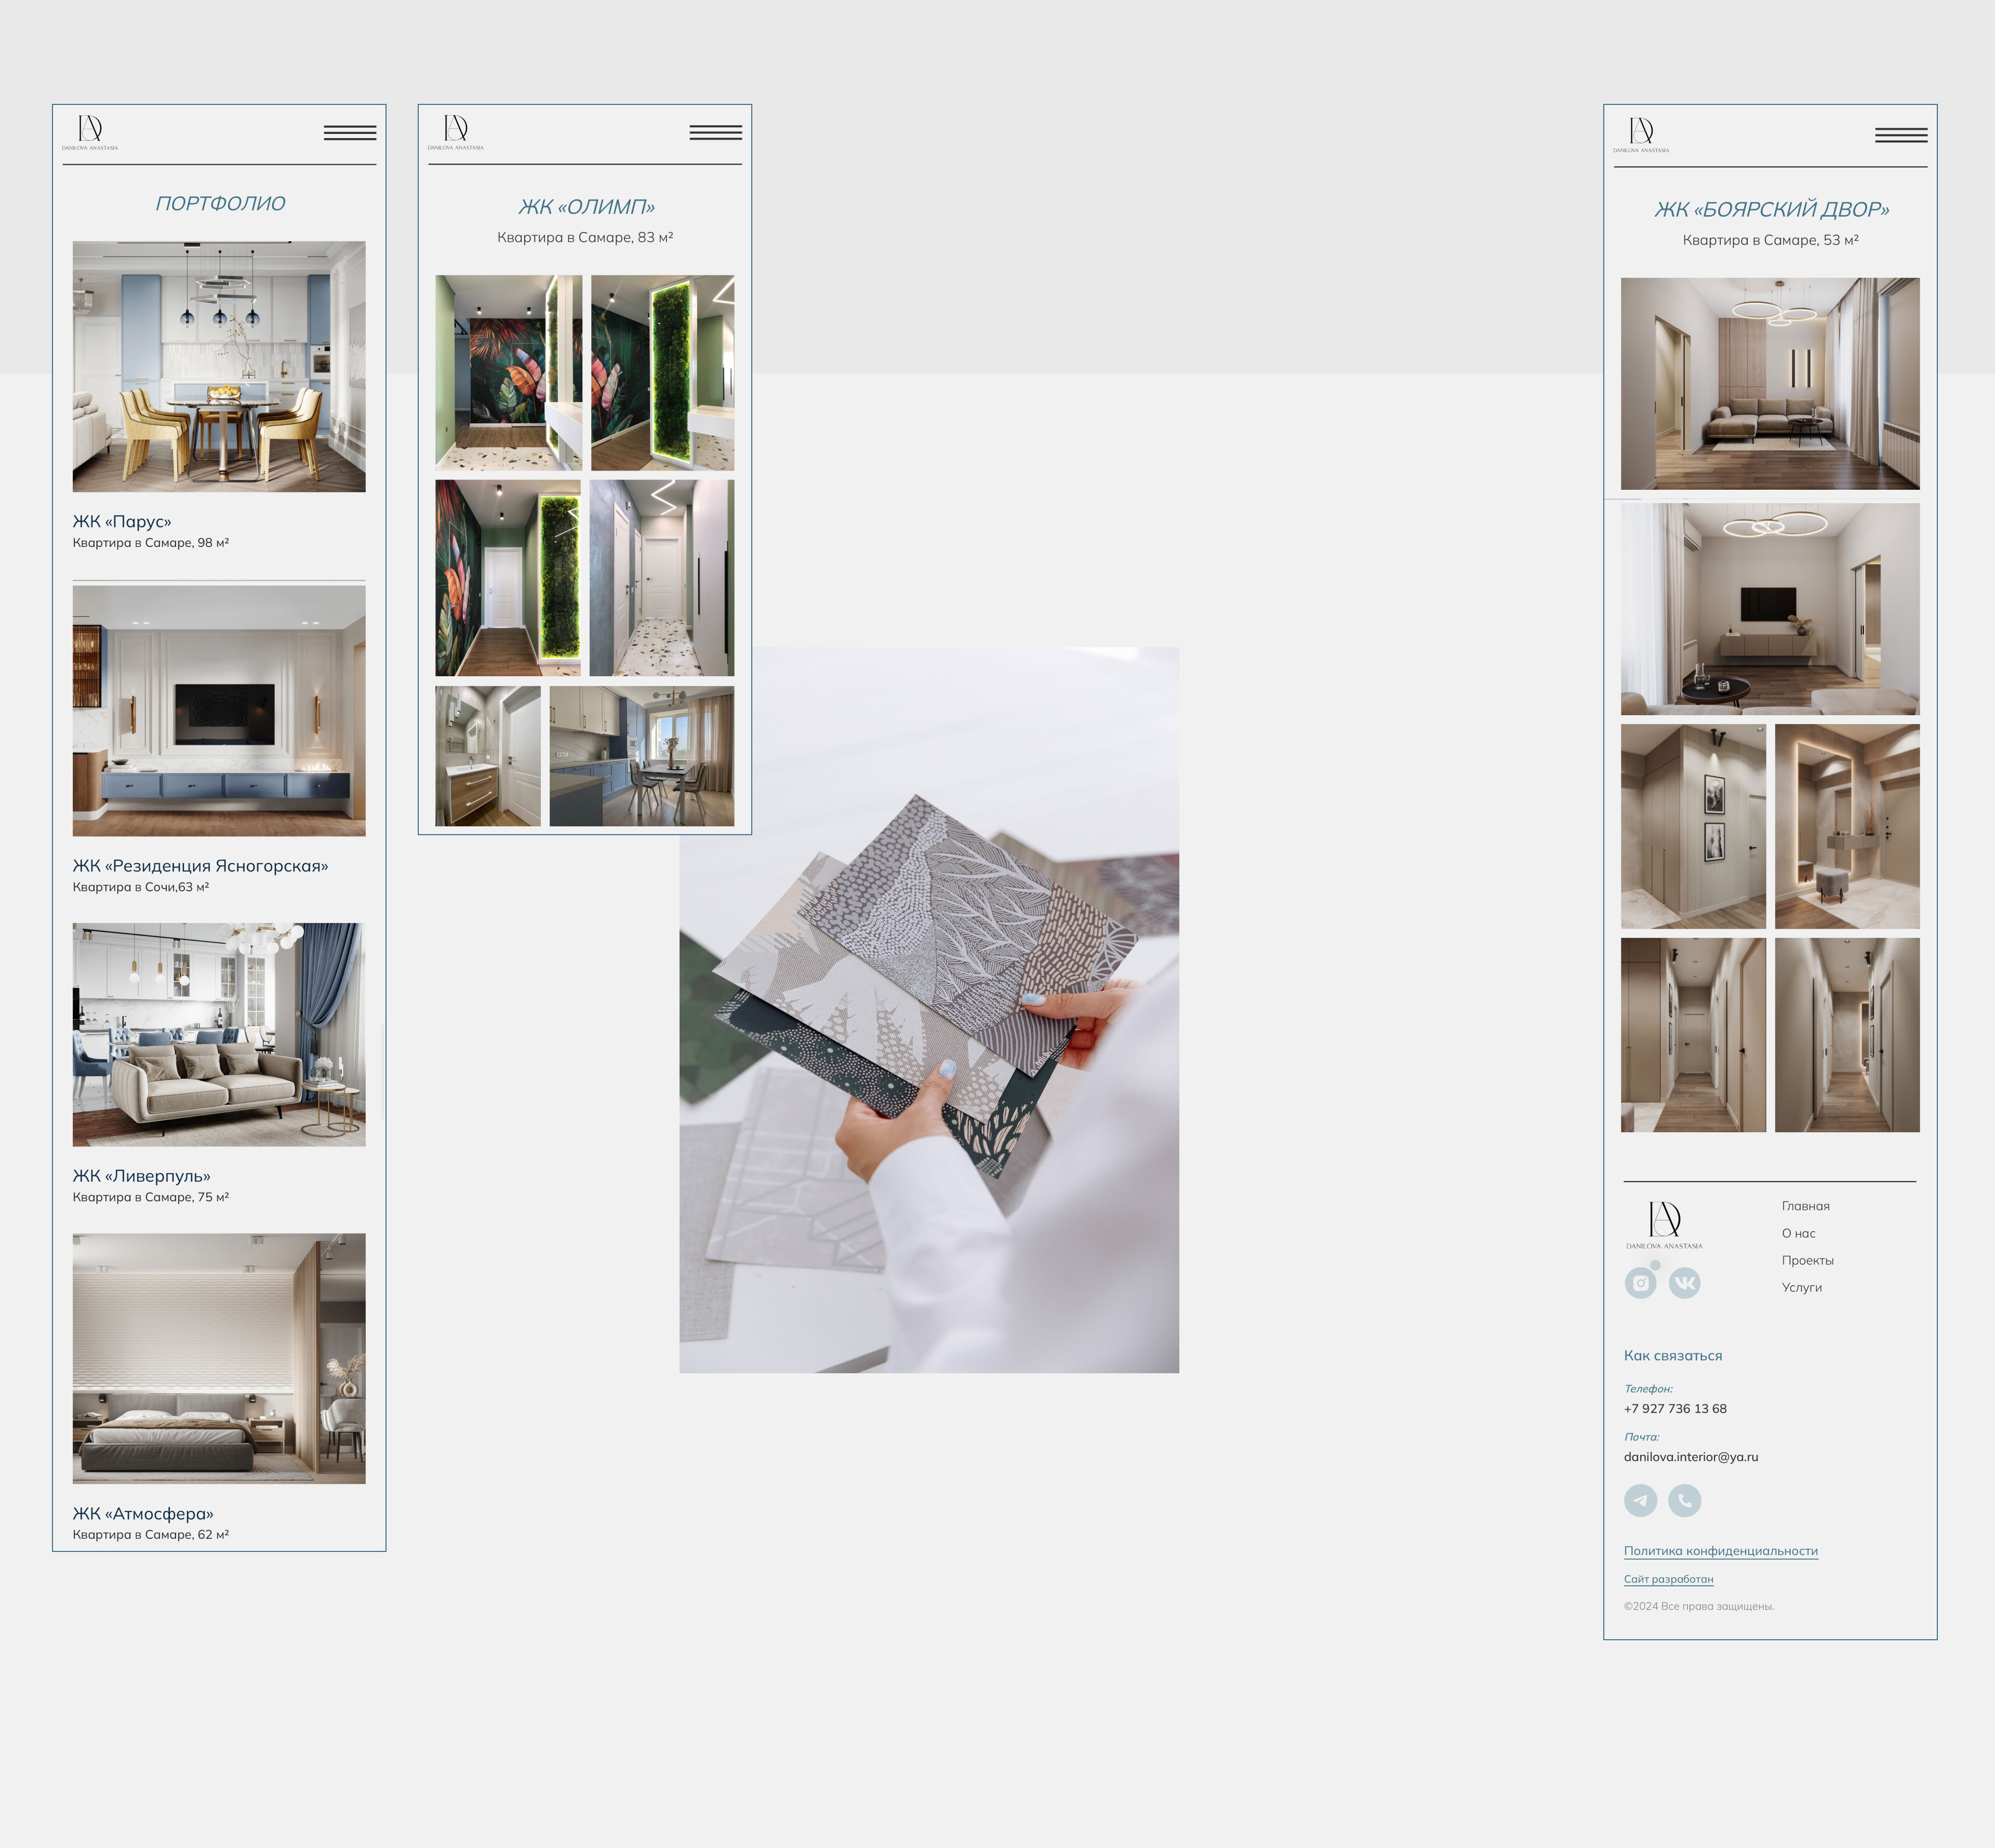Image resolution: width=1995 pixels, height=1848 pixels.
Task: Select Главная in footer menu
Action: click(x=1805, y=1206)
